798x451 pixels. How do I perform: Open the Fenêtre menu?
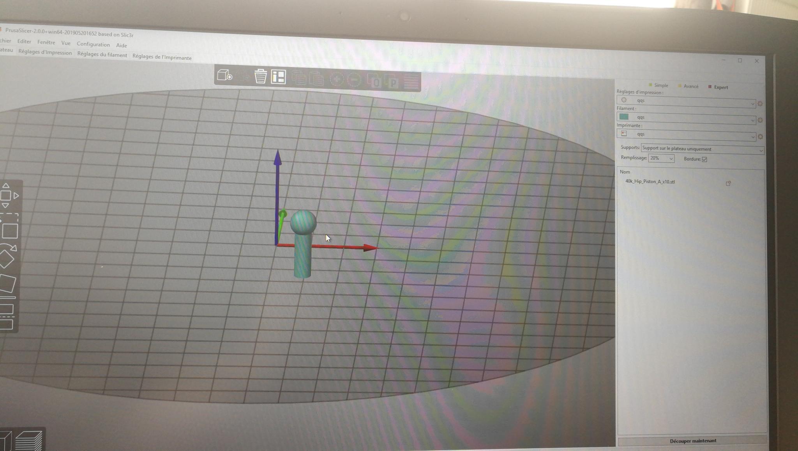click(x=46, y=42)
